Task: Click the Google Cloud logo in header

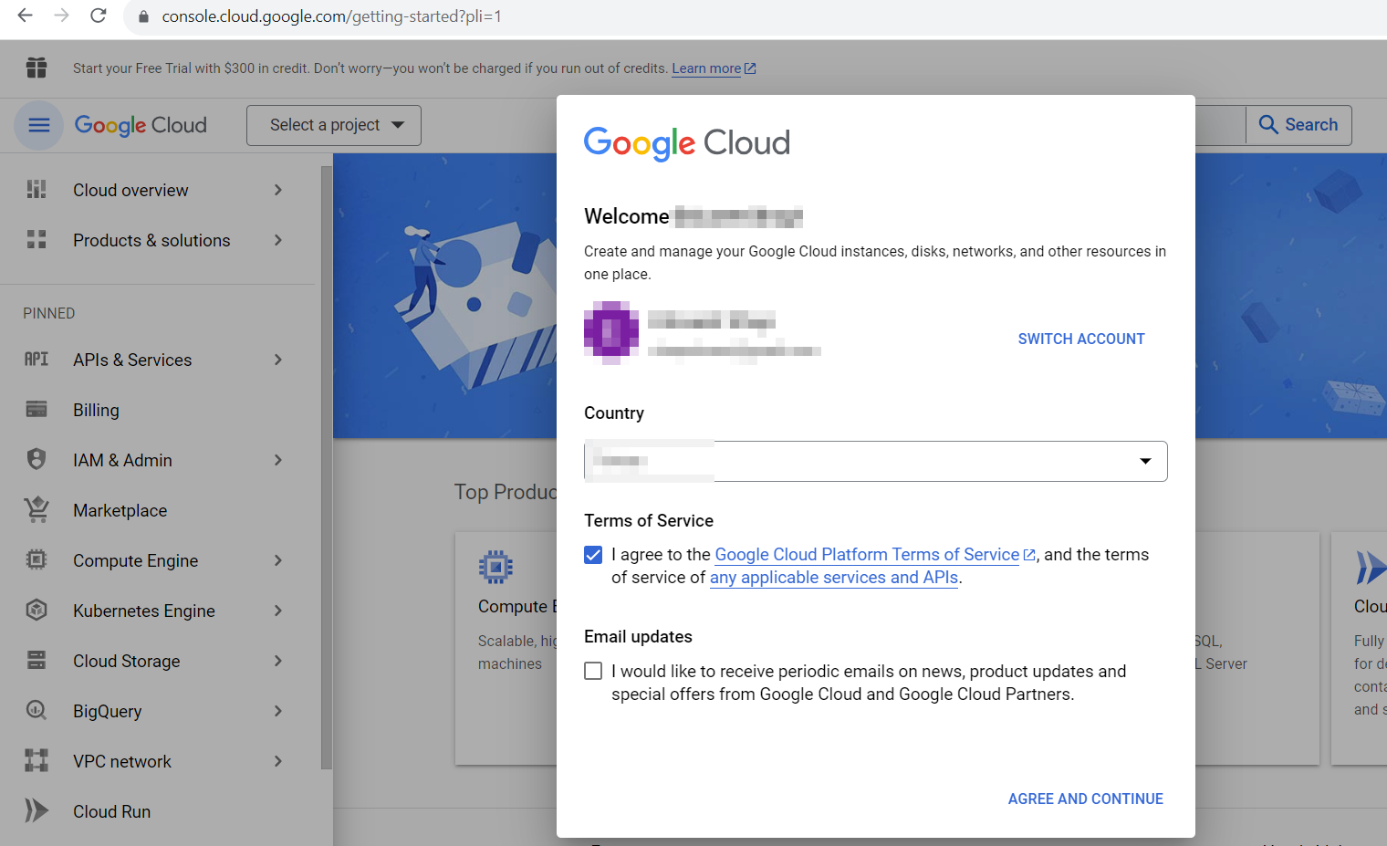Action: click(141, 125)
